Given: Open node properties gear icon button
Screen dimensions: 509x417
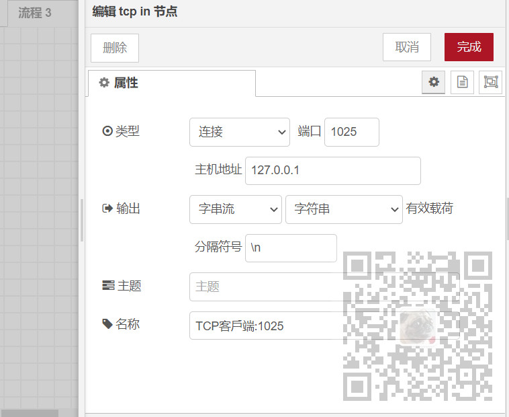Looking at the screenshot, I should pyautogui.click(x=433, y=82).
